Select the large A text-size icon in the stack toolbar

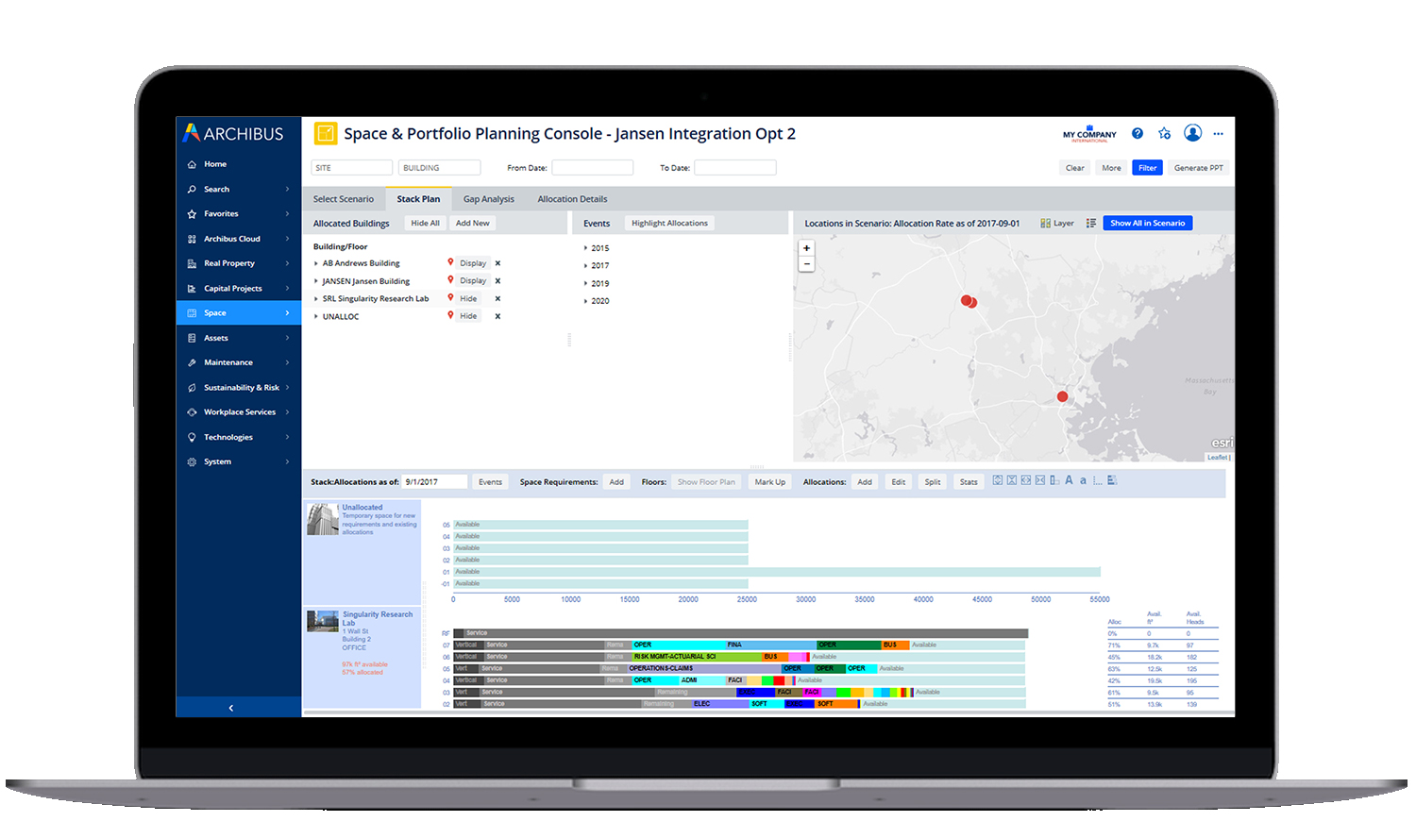pyautogui.click(x=1070, y=480)
